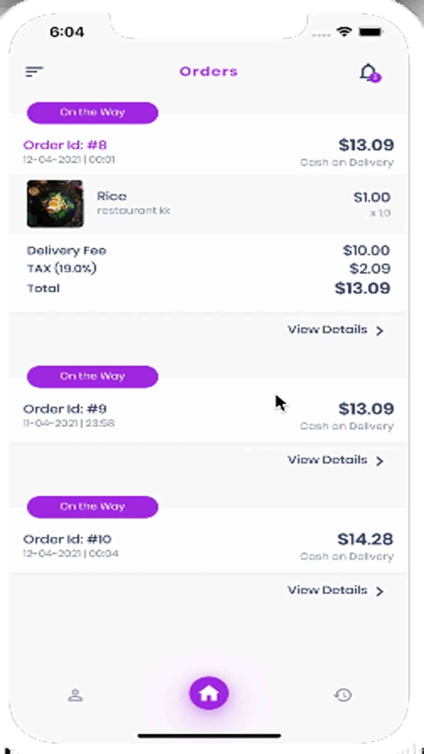Click the Wi-Fi icon in status bar
The height and width of the screenshot is (754, 424).
click(345, 32)
